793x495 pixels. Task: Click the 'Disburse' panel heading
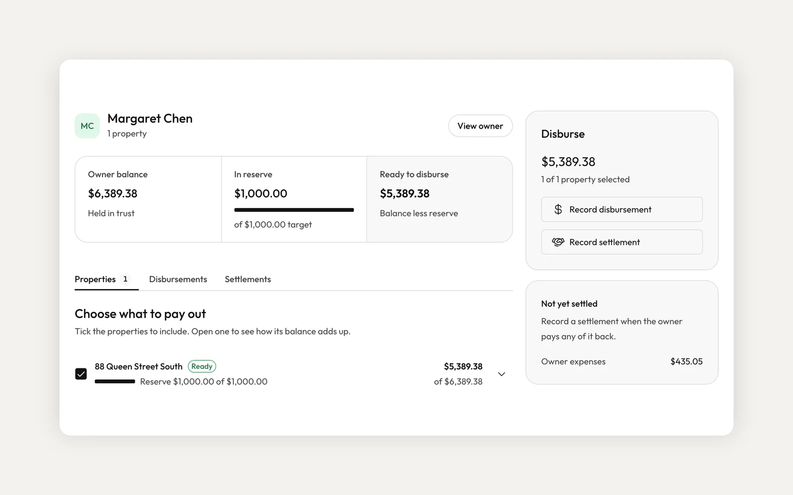click(x=563, y=134)
